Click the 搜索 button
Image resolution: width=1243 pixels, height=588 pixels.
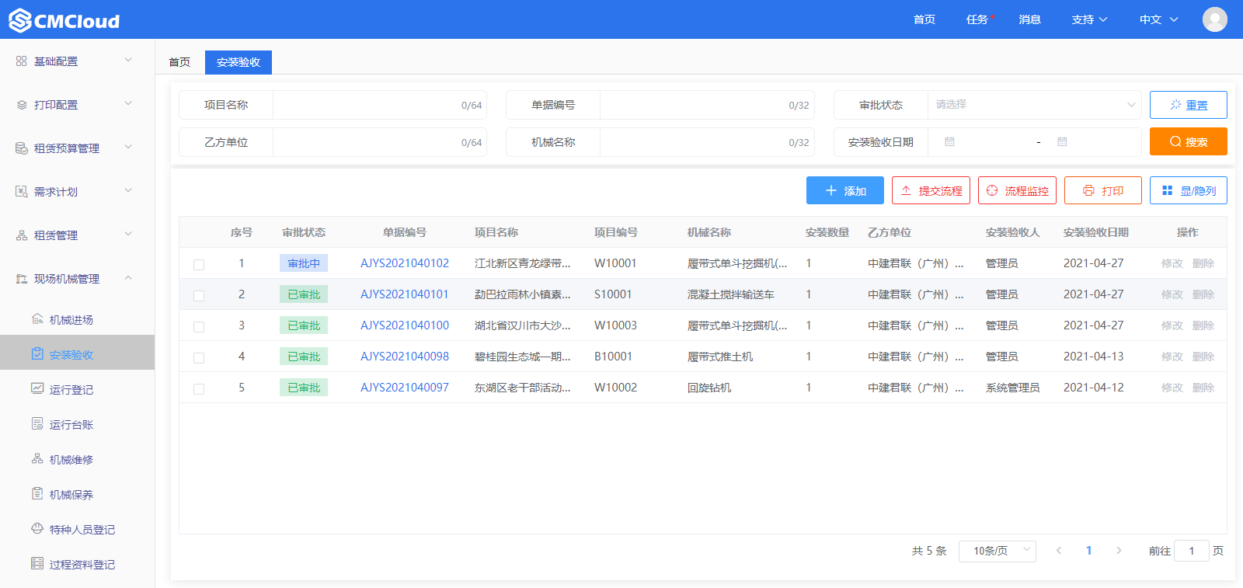coord(1189,141)
